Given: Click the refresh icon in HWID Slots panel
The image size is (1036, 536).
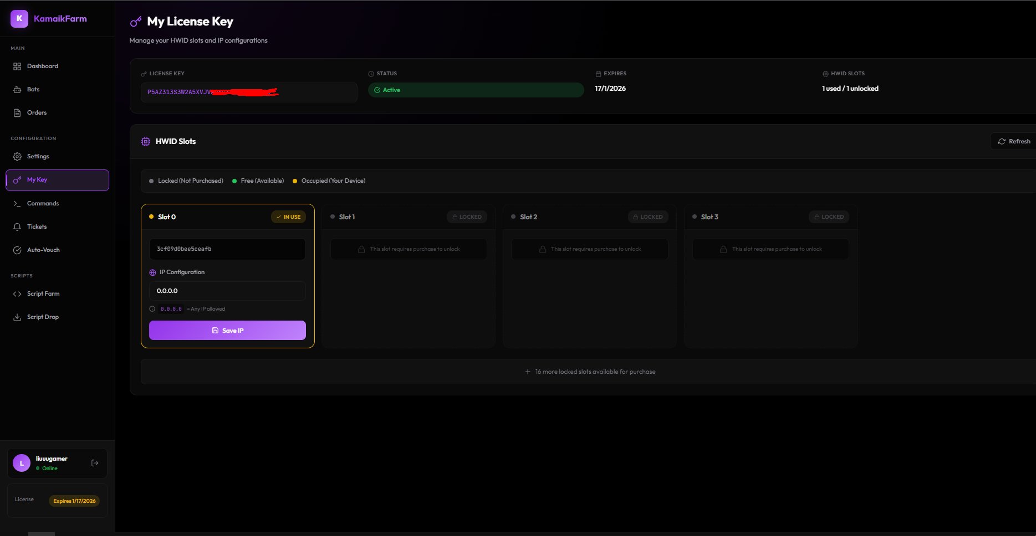Looking at the screenshot, I should click(1002, 141).
